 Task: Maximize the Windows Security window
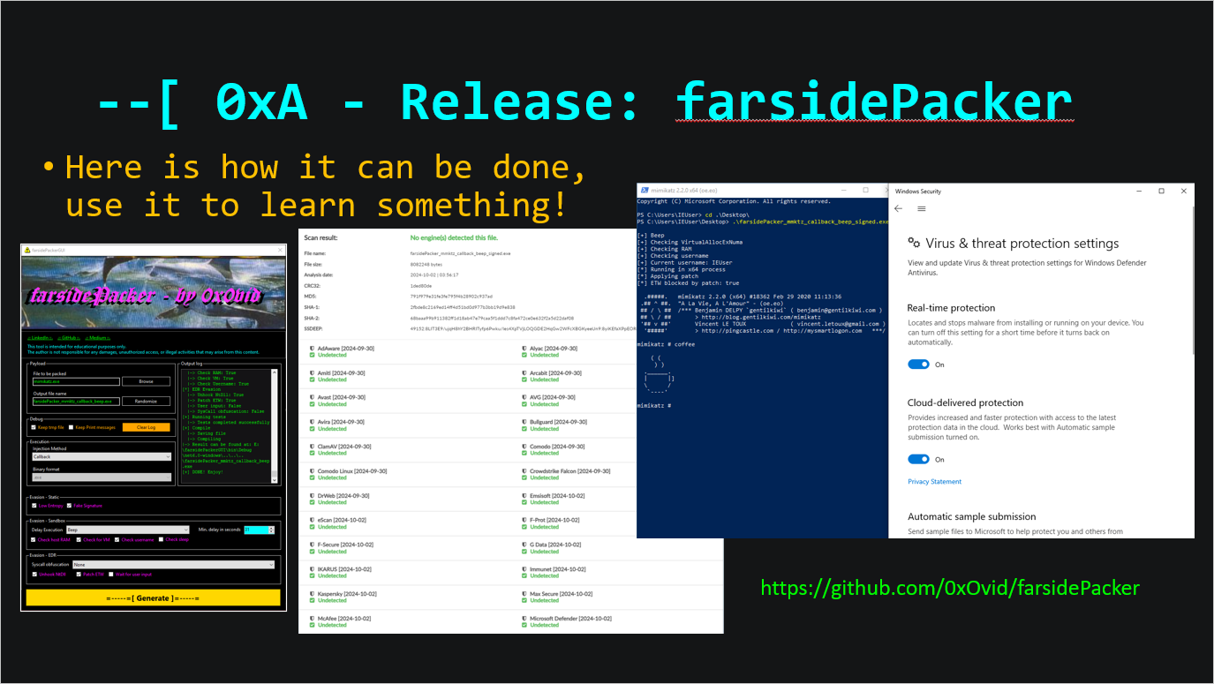pyautogui.click(x=1161, y=191)
